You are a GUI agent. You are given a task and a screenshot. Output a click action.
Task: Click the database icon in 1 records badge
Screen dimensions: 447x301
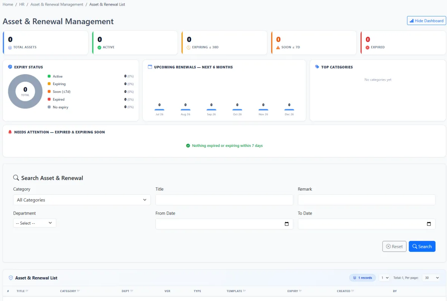coord(354,278)
